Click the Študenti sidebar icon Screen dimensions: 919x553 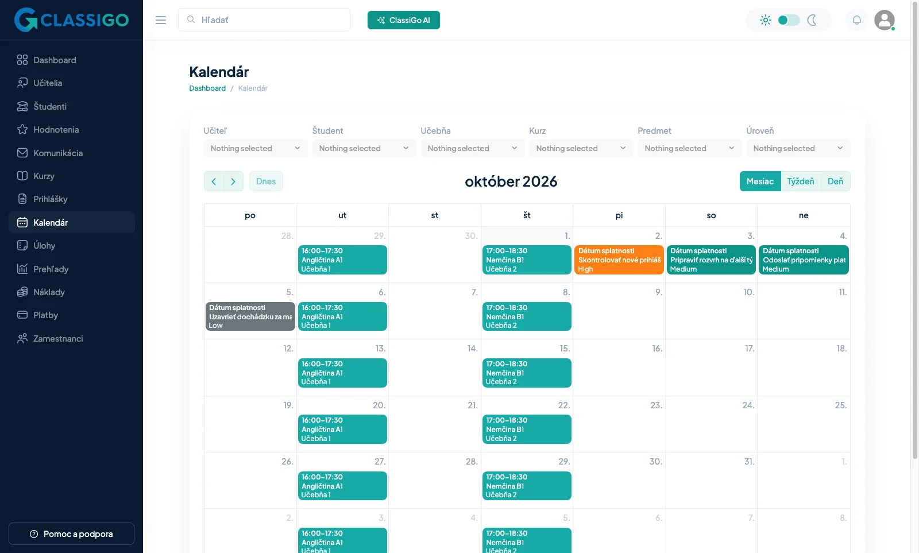(22, 106)
